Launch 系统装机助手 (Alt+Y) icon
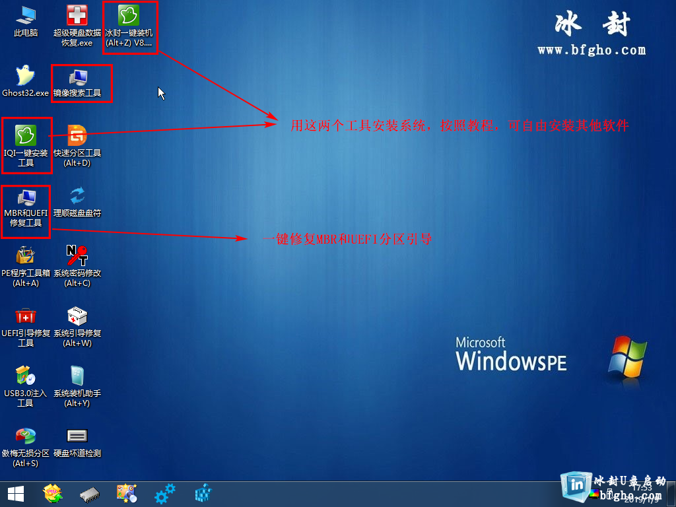The width and height of the screenshot is (676, 507). tap(77, 386)
